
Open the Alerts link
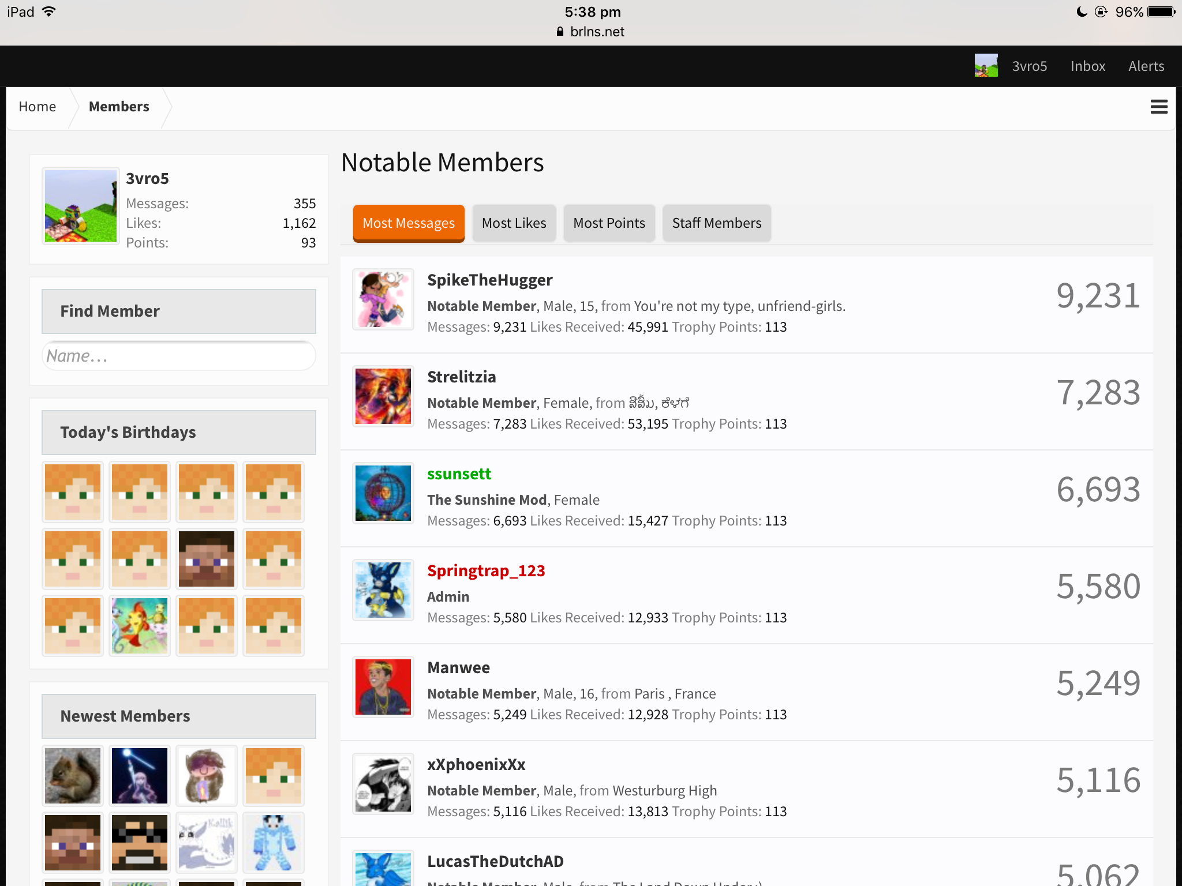click(x=1146, y=66)
